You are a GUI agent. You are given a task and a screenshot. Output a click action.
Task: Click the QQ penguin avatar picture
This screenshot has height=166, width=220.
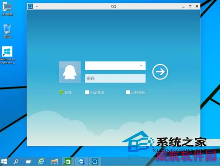point(70,72)
